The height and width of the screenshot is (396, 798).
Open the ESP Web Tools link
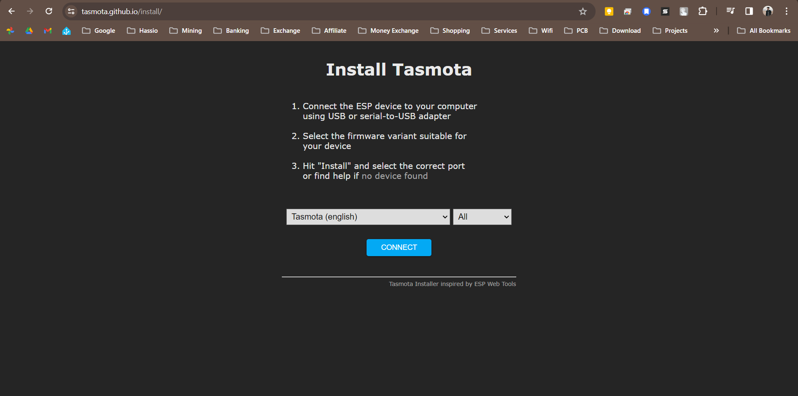coord(495,284)
